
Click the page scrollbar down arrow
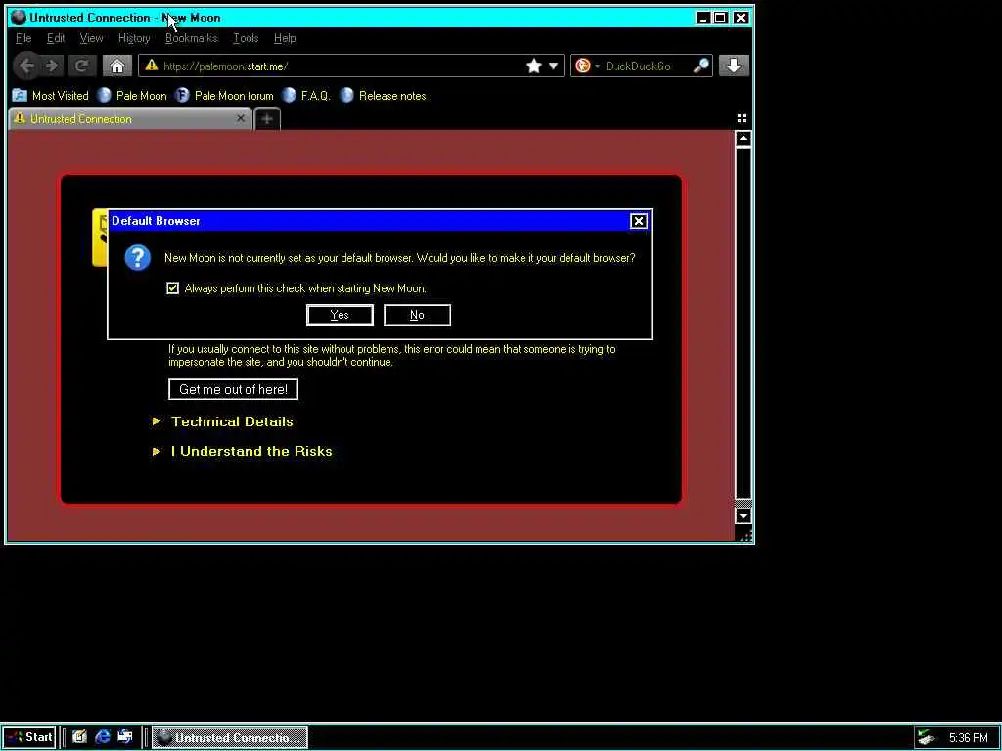click(x=743, y=515)
